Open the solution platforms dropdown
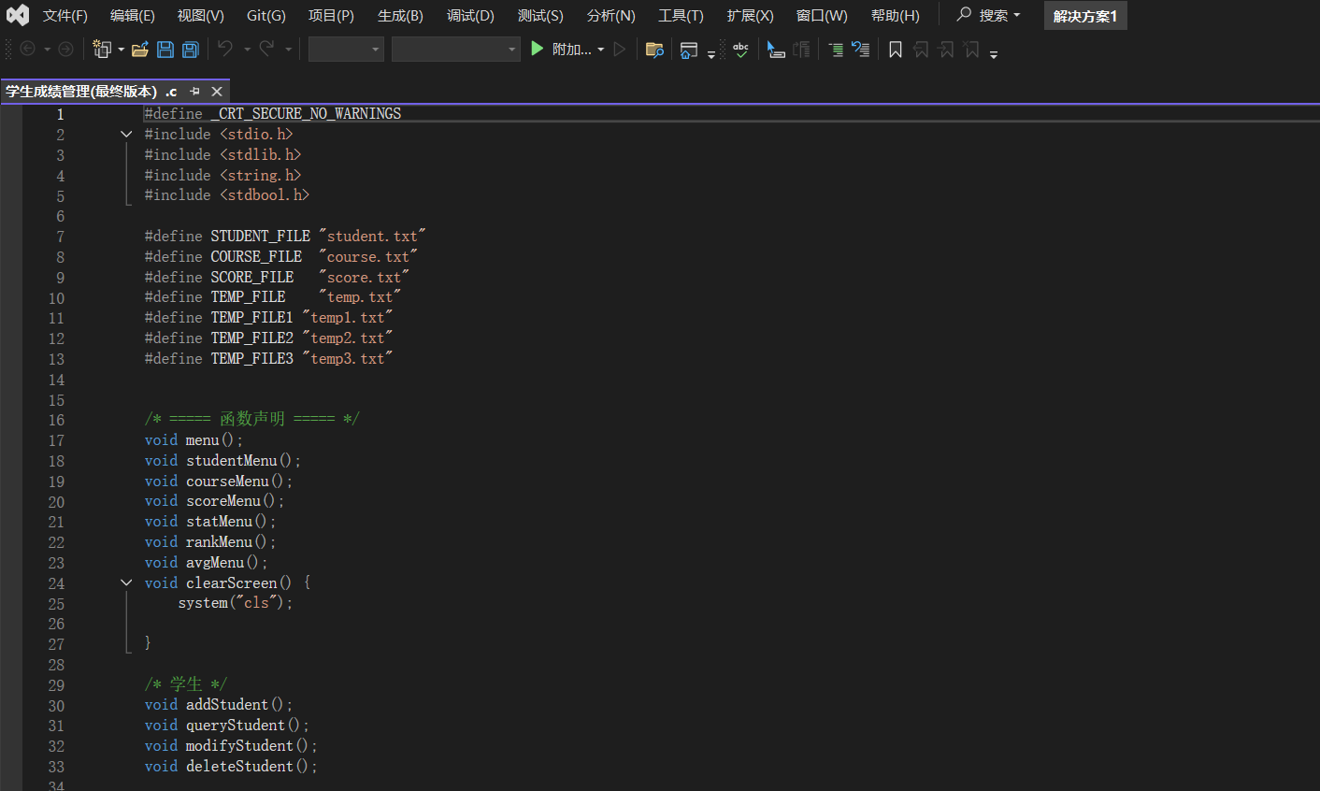 click(x=456, y=50)
